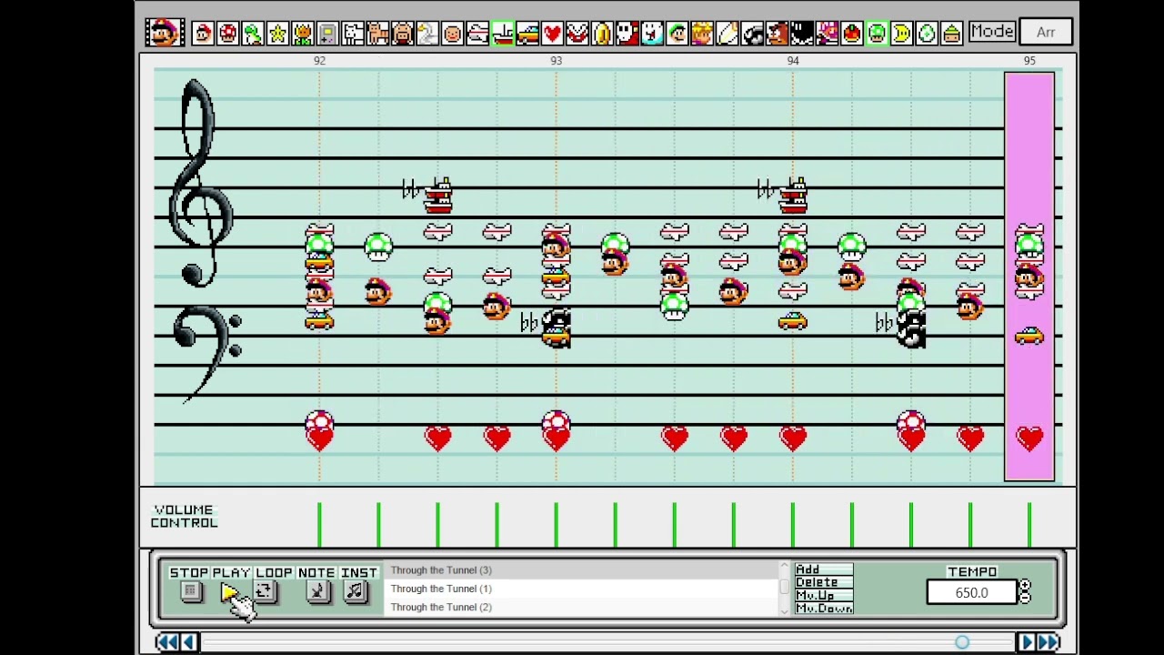Select the Mario instrument icon
This screenshot has width=1164, height=655.
(x=203, y=34)
